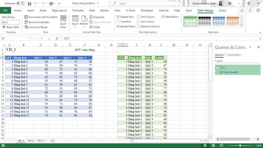This screenshot has width=263, height=148.
Task: Open the Name Box dropdown
Action: (30, 39)
